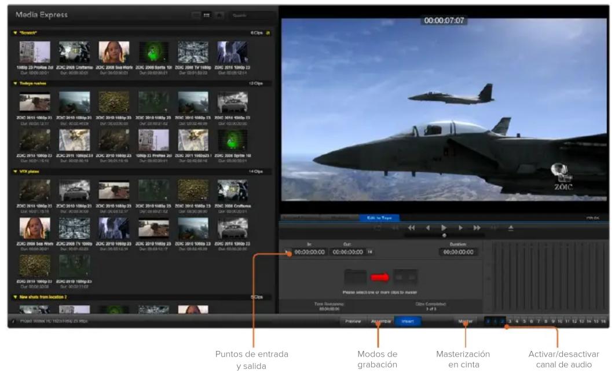This screenshot has width=615, height=377.
Task: Click the favorite marker in Scratch header
Action: [x=268, y=33]
